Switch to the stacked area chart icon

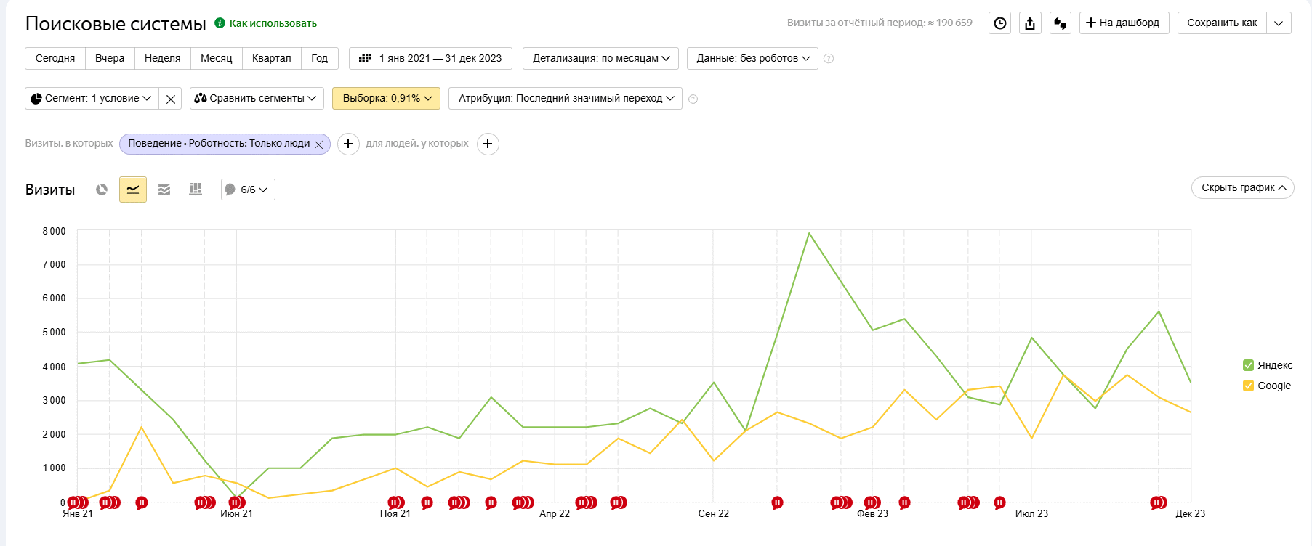tap(164, 190)
